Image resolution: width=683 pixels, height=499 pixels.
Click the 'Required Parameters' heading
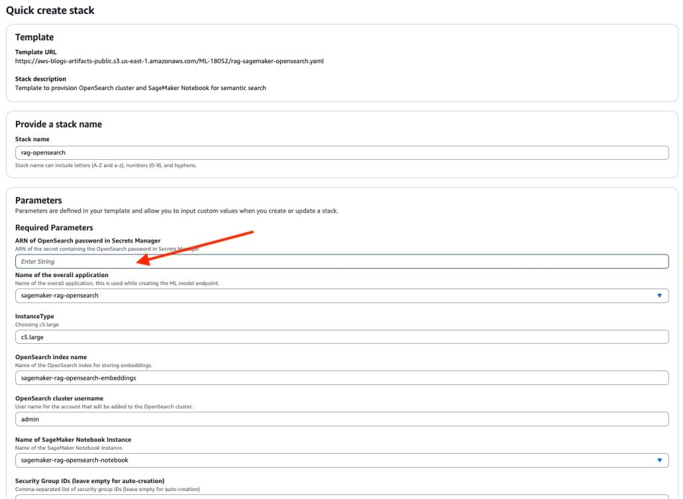click(54, 228)
